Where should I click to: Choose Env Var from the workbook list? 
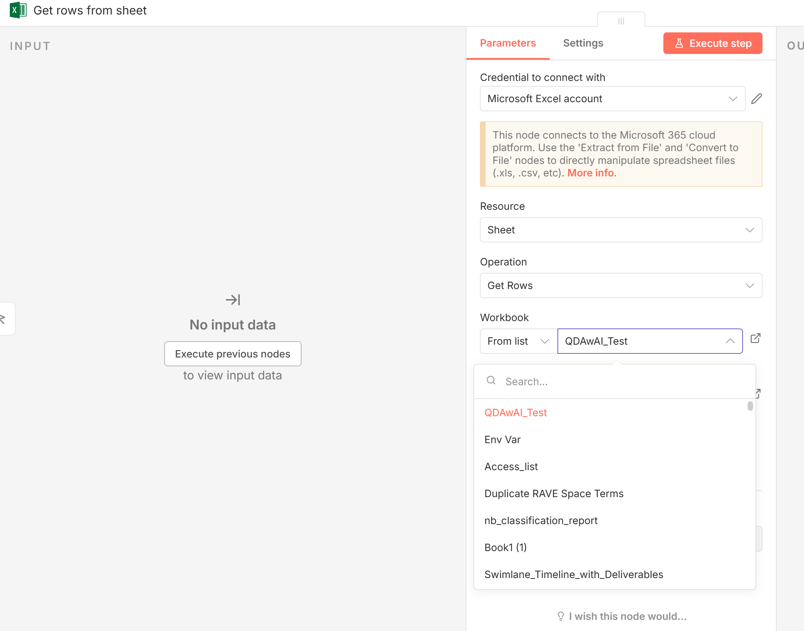502,440
